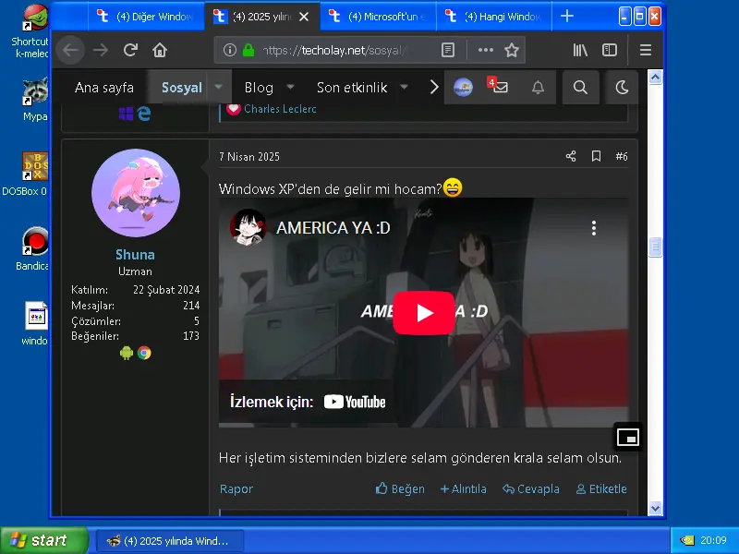
Task: Watch on YouTube via İzlemek için logo
Action: [355, 402]
